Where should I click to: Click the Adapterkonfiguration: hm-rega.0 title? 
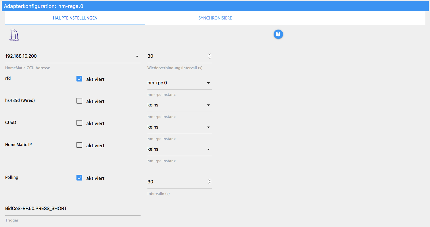coord(44,6)
